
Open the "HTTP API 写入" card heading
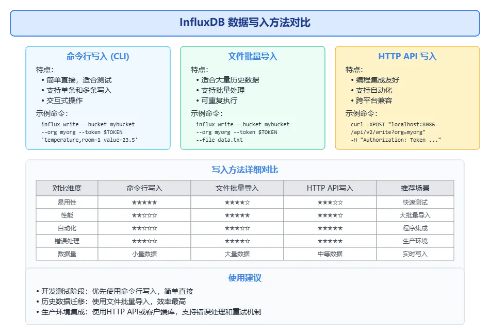[407, 56]
